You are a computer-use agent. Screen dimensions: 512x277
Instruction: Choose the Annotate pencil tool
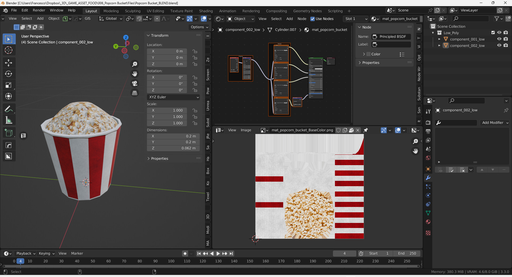coord(9,109)
